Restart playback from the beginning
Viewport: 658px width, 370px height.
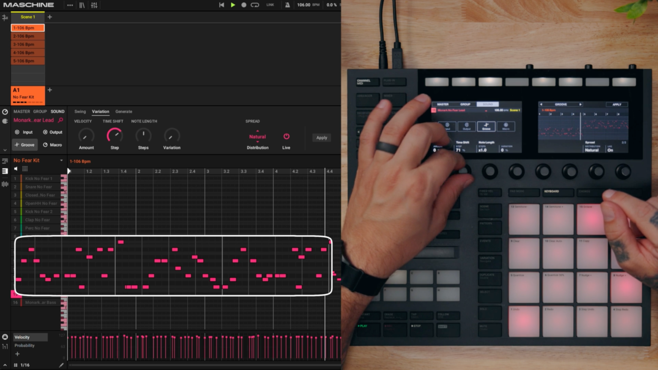(221, 5)
